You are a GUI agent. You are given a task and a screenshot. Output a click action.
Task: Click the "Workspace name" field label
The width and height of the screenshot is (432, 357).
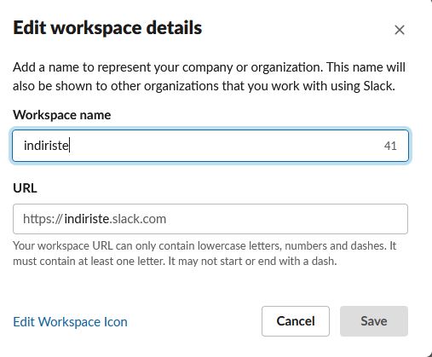[x=62, y=115]
